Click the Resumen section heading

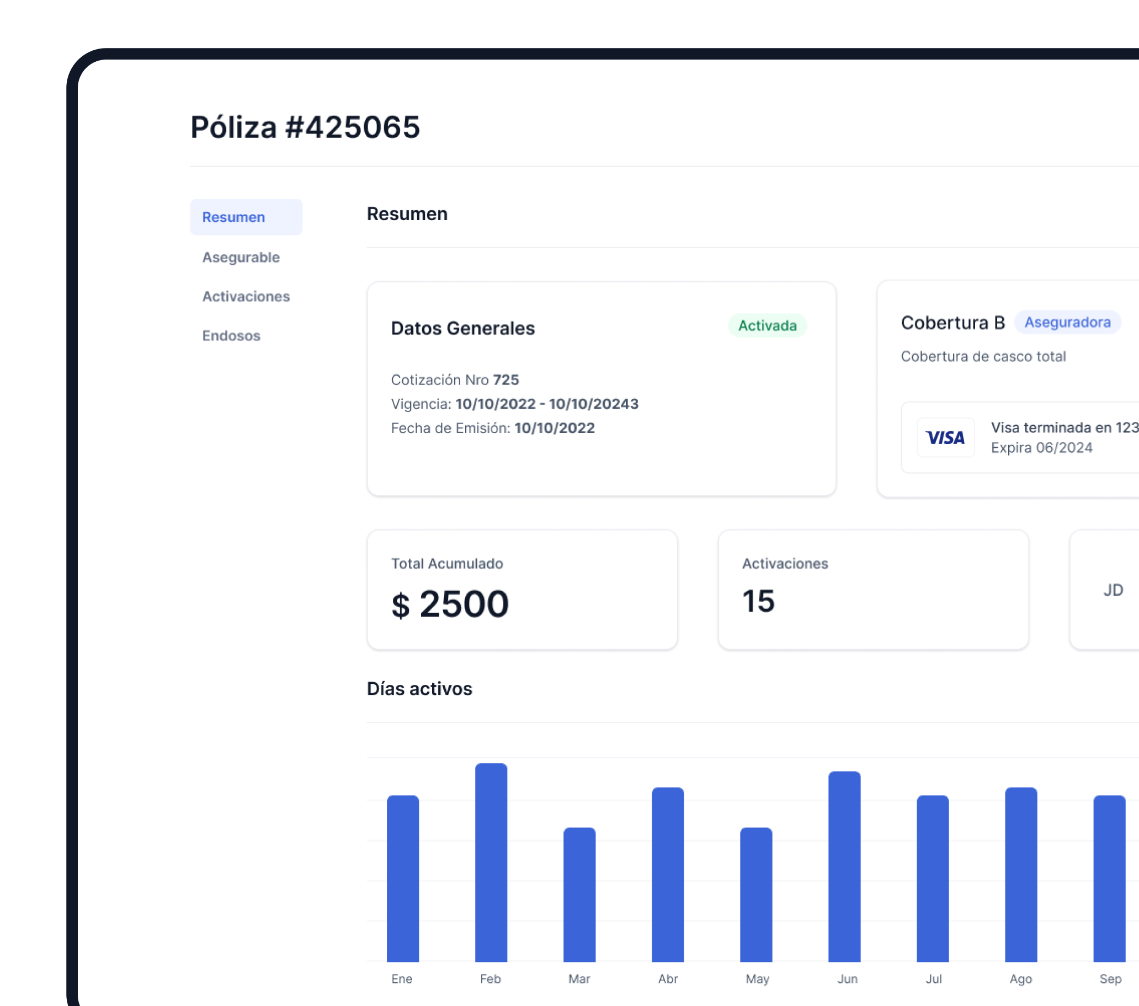tap(407, 214)
